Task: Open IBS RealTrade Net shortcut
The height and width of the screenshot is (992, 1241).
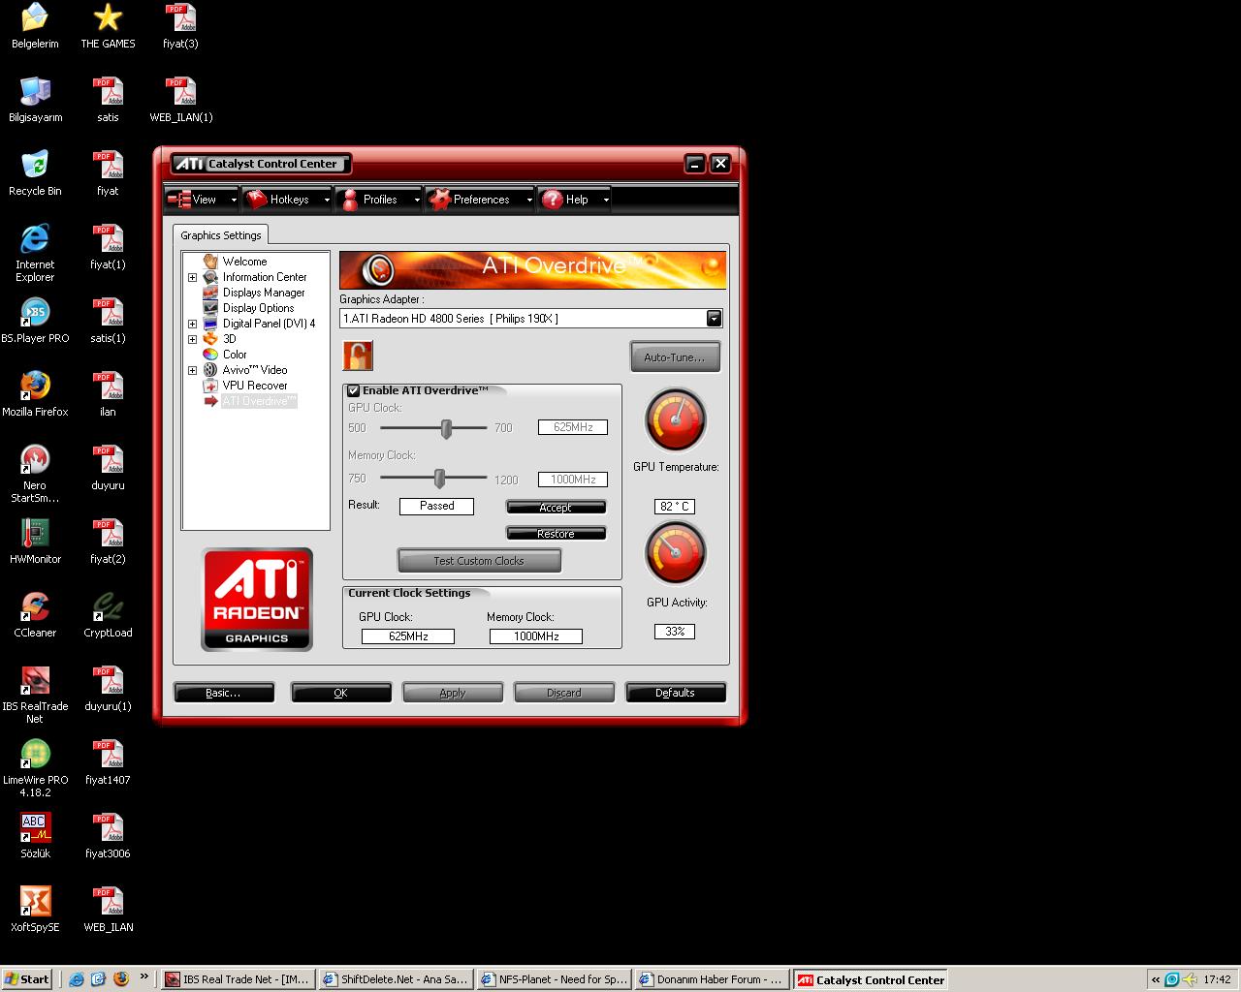Action: (x=35, y=695)
